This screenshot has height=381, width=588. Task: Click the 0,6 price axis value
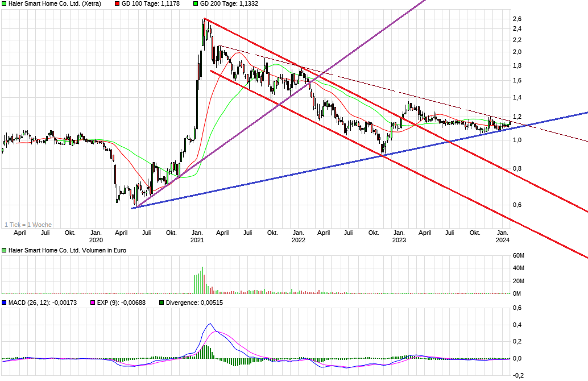click(x=517, y=205)
